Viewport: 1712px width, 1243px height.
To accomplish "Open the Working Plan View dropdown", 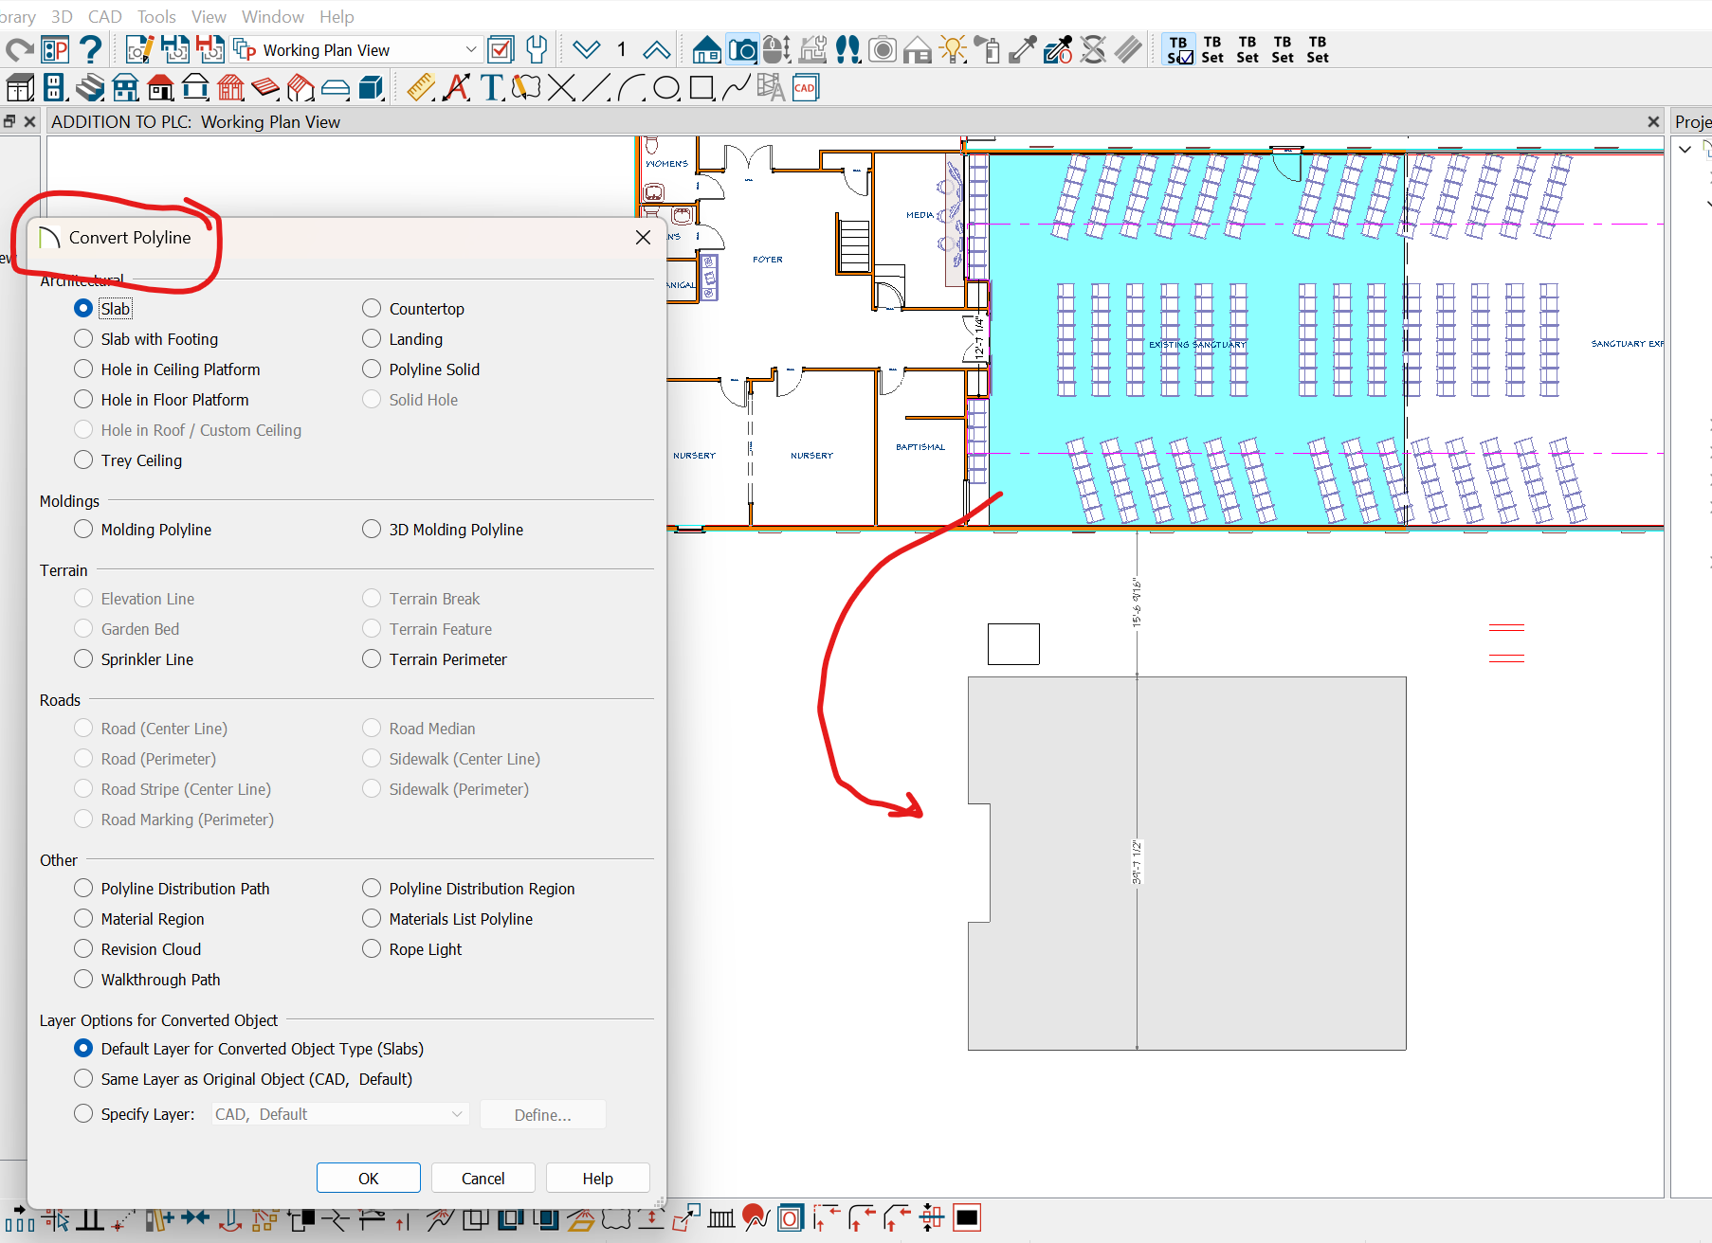I will click(470, 49).
